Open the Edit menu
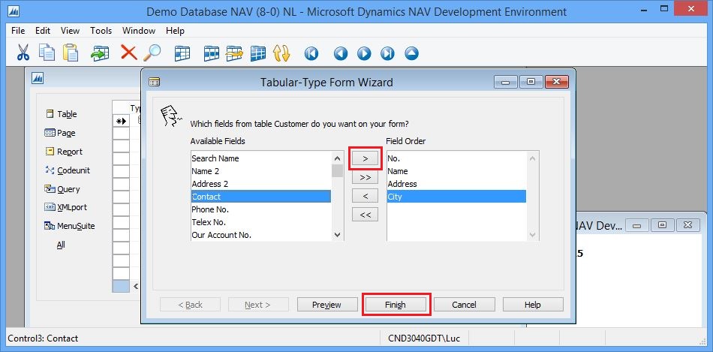This screenshot has height=352, width=713. 43,31
